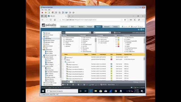The height and width of the screenshot is (102, 181).
Task: Select Application Filters in sidebar
Action: [x=49, y=42]
